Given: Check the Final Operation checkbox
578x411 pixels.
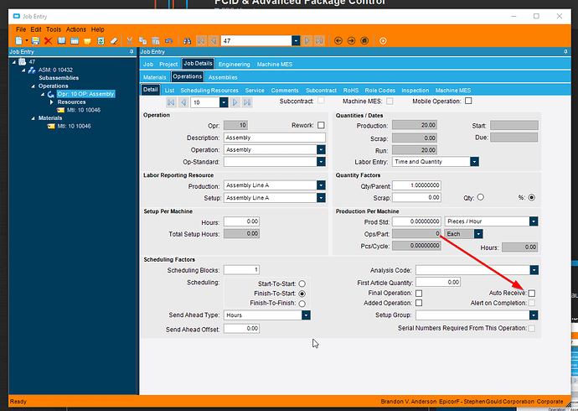Looking at the screenshot, I should tap(419, 294).
